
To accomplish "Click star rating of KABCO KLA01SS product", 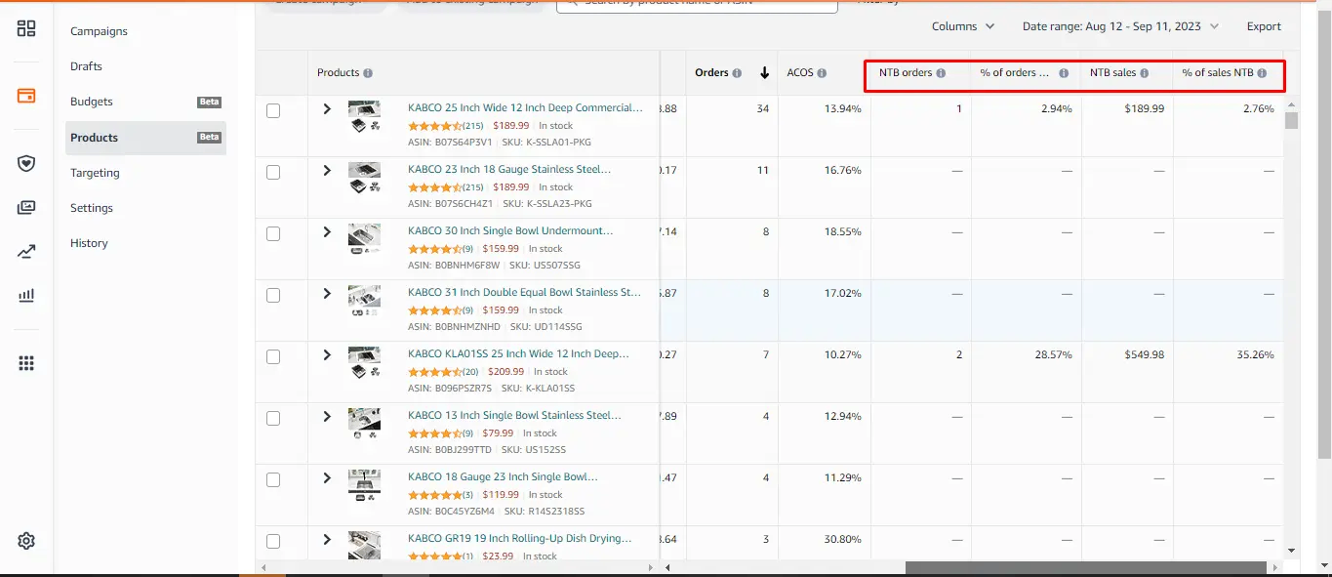I will [x=435, y=372].
